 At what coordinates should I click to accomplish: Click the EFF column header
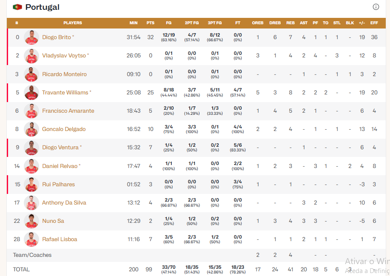click(374, 23)
